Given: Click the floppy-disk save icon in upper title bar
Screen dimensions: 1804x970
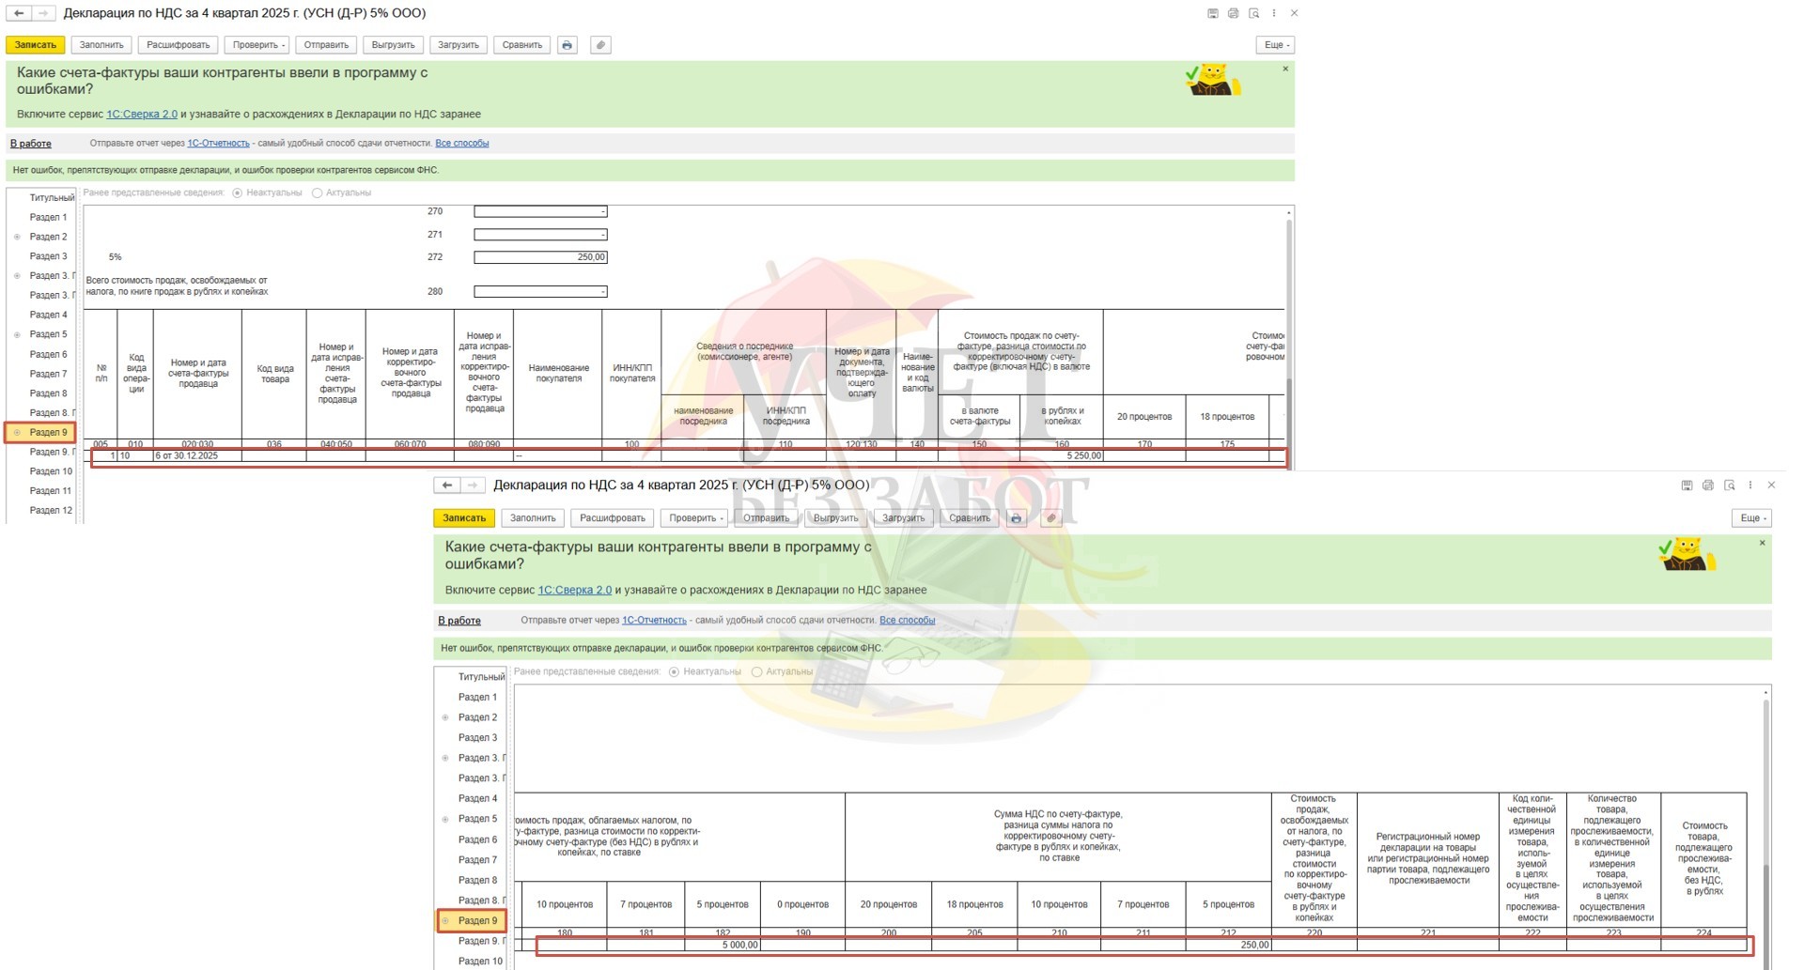Looking at the screenshot, I should [1212, 13].
